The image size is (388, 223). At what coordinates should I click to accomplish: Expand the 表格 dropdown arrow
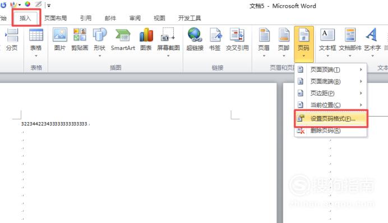pos(36,56)
